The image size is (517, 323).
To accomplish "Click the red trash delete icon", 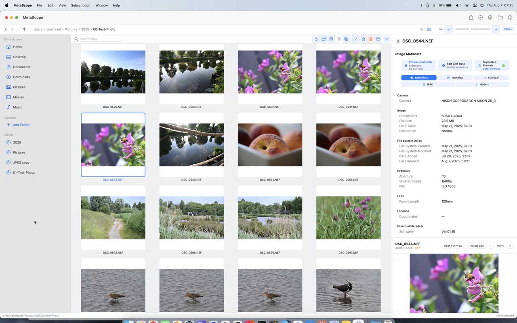I will click(x=371, y=39).
